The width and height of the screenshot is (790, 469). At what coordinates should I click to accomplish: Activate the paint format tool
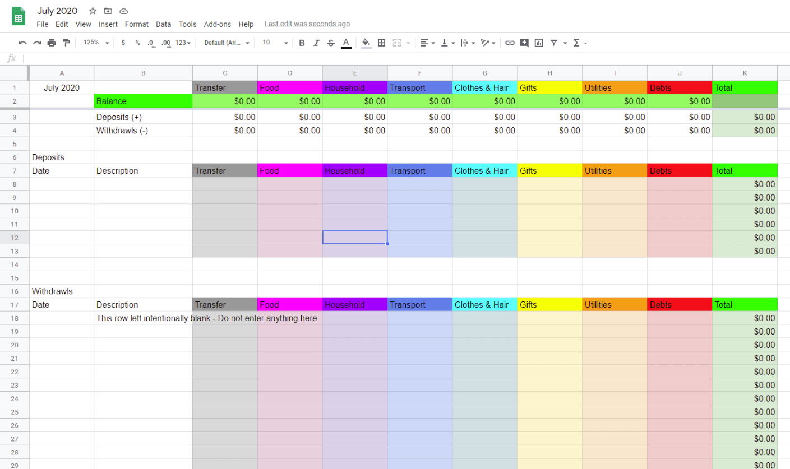pyautogui.click(x=66, y=43)
